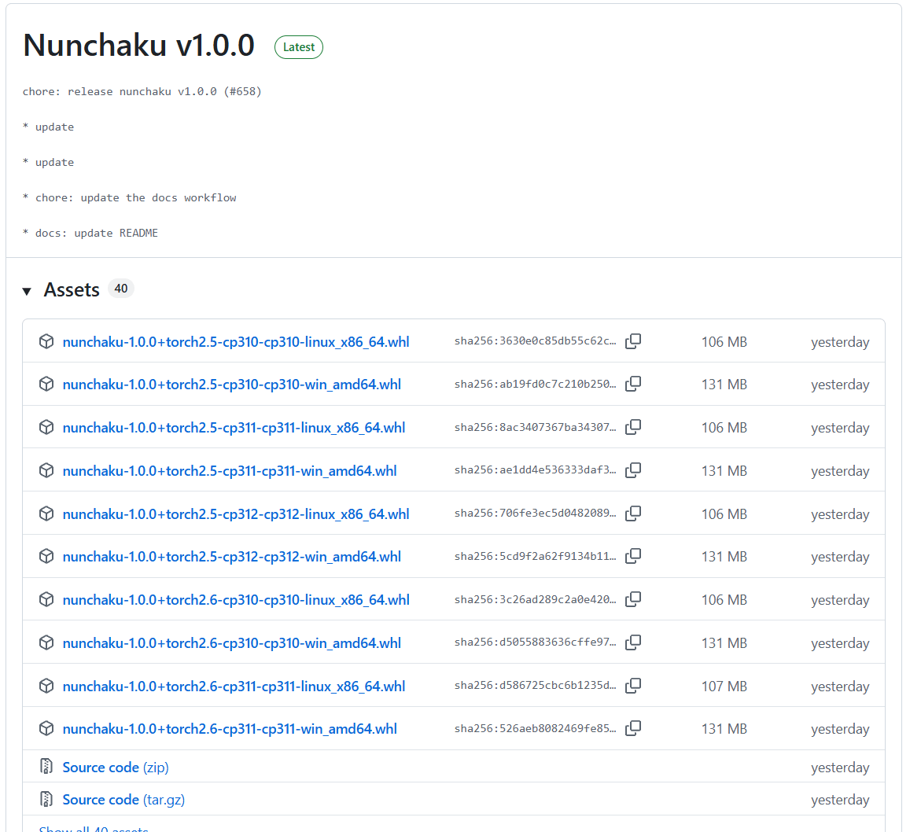Click package icon beside torch2.5-cp311 linux wheel
The height and width of the screenshot is (832, 910).
coord(46,427)
